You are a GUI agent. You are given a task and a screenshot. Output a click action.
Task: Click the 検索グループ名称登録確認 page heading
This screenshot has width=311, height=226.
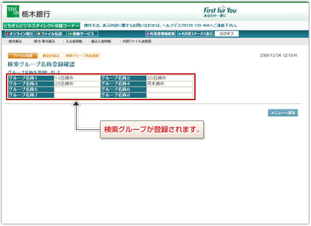coord(41,64)
